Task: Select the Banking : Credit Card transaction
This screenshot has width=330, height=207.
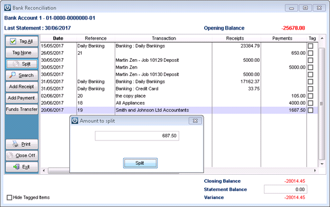Action: 137,89
